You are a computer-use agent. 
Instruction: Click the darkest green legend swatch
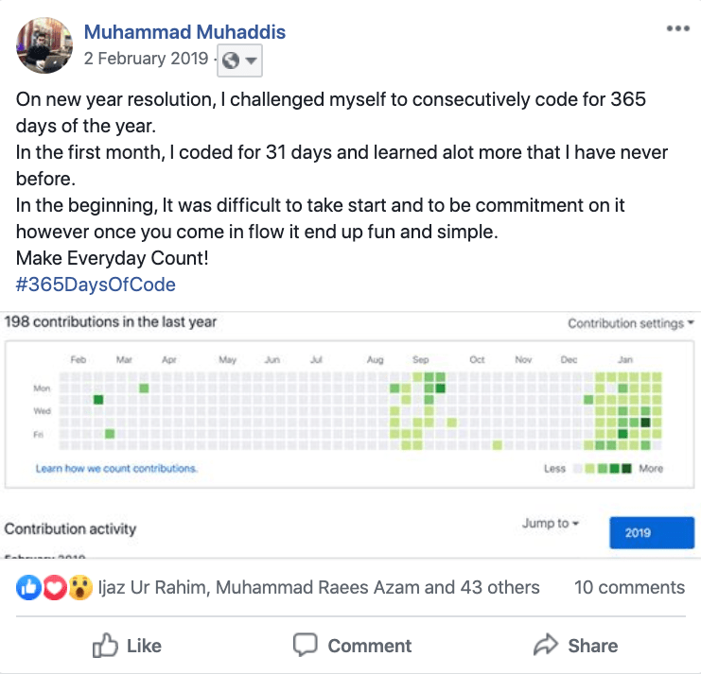point(626,469)
